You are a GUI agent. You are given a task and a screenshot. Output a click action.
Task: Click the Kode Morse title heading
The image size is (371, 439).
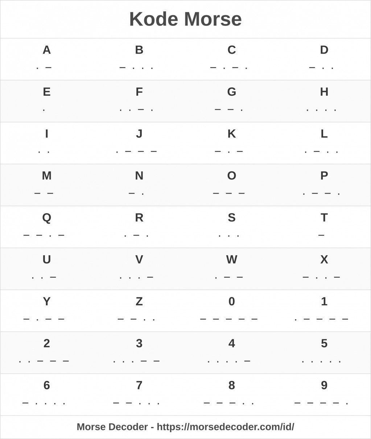point(185,19)
